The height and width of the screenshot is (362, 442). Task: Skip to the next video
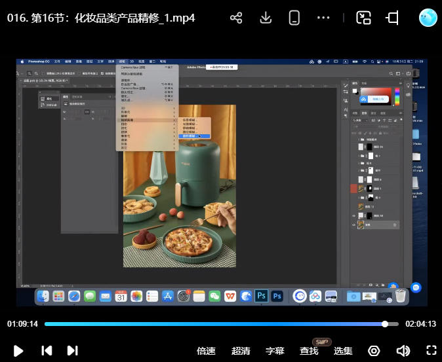point(73,351)
